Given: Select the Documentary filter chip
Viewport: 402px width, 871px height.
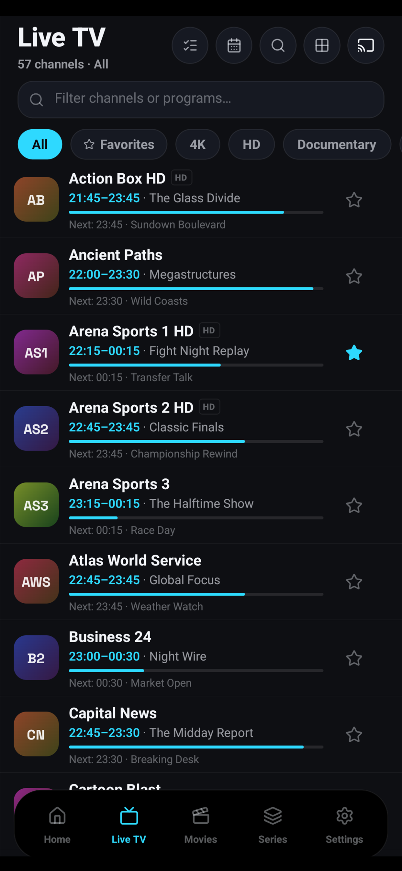Looking at the screenshot, I should coord(337,145).
